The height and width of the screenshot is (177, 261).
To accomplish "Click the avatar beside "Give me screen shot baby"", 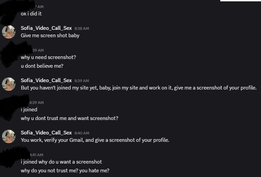I will [9, 32].
